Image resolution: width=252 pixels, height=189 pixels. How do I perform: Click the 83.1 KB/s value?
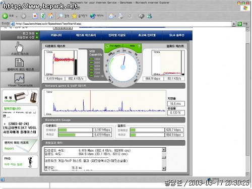(174, 79)
